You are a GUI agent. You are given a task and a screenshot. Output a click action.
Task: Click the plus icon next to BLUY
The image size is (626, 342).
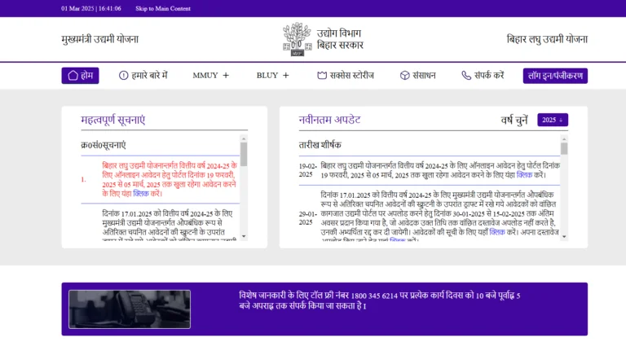(285, 76)
